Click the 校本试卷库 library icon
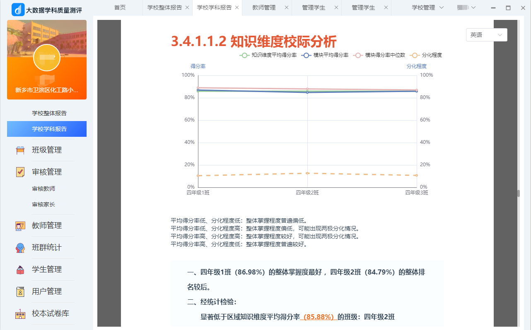The width and height of the screenshot is (531, 330). (20, 314)
